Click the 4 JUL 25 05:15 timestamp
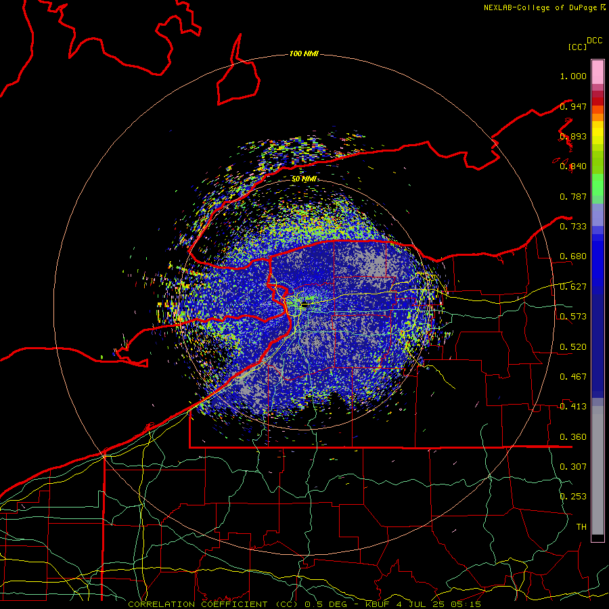The image size is (609, 609). [438, 604]
